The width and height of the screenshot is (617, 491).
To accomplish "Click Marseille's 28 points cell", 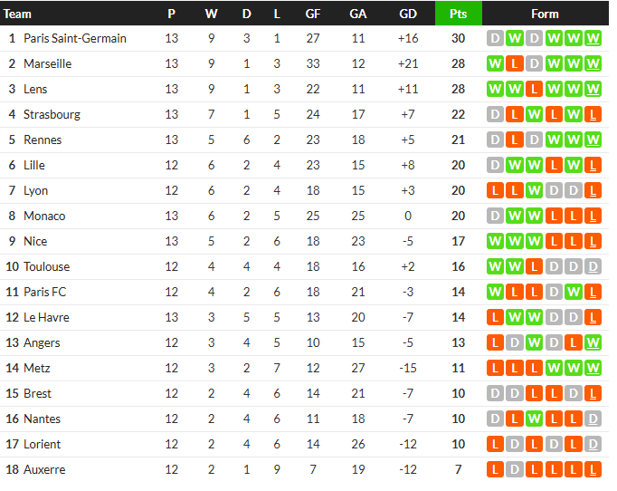I will coord(458,63).
